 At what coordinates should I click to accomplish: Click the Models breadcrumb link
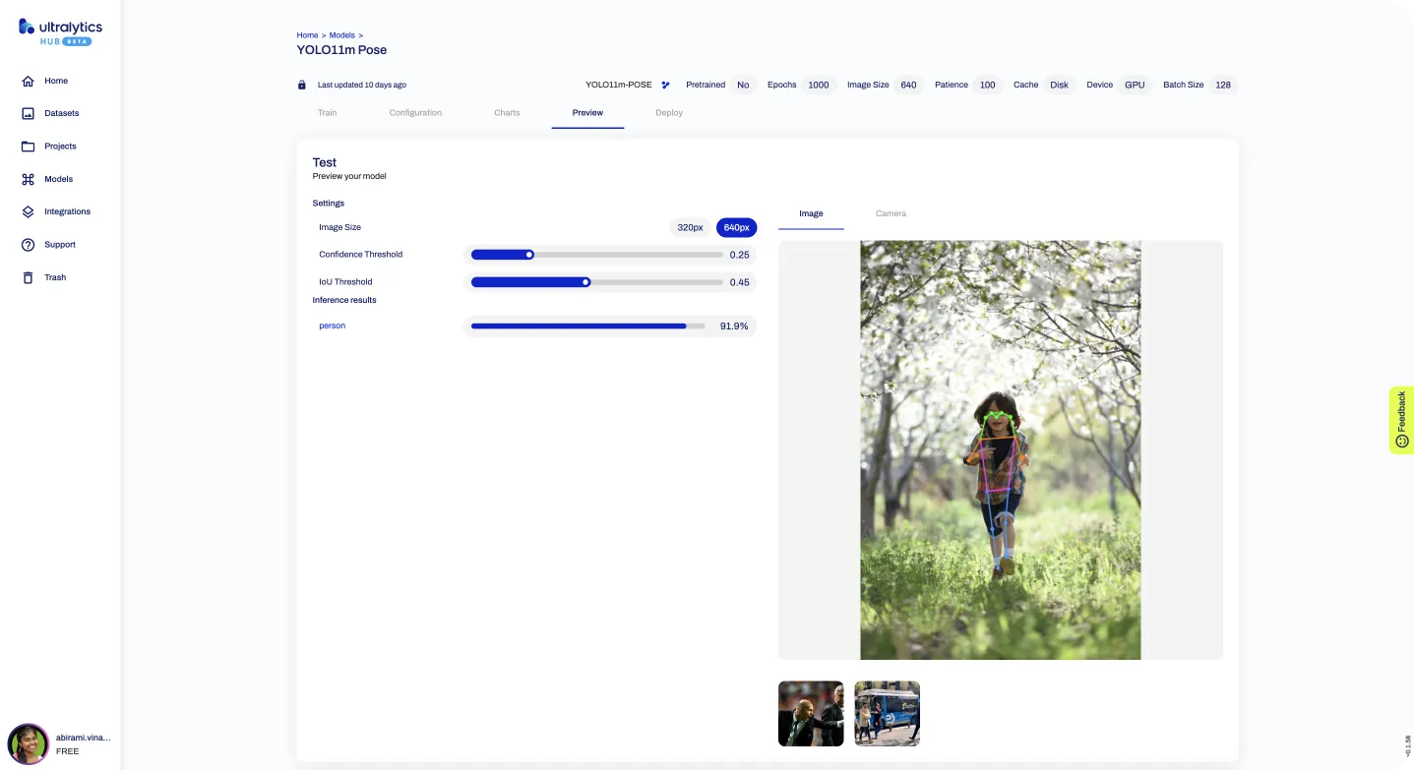coord(341,35)
